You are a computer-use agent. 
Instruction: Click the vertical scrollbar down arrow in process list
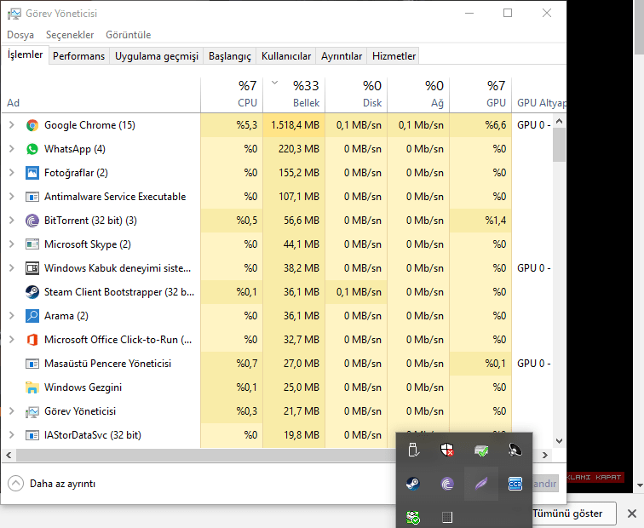click(559, 441)
